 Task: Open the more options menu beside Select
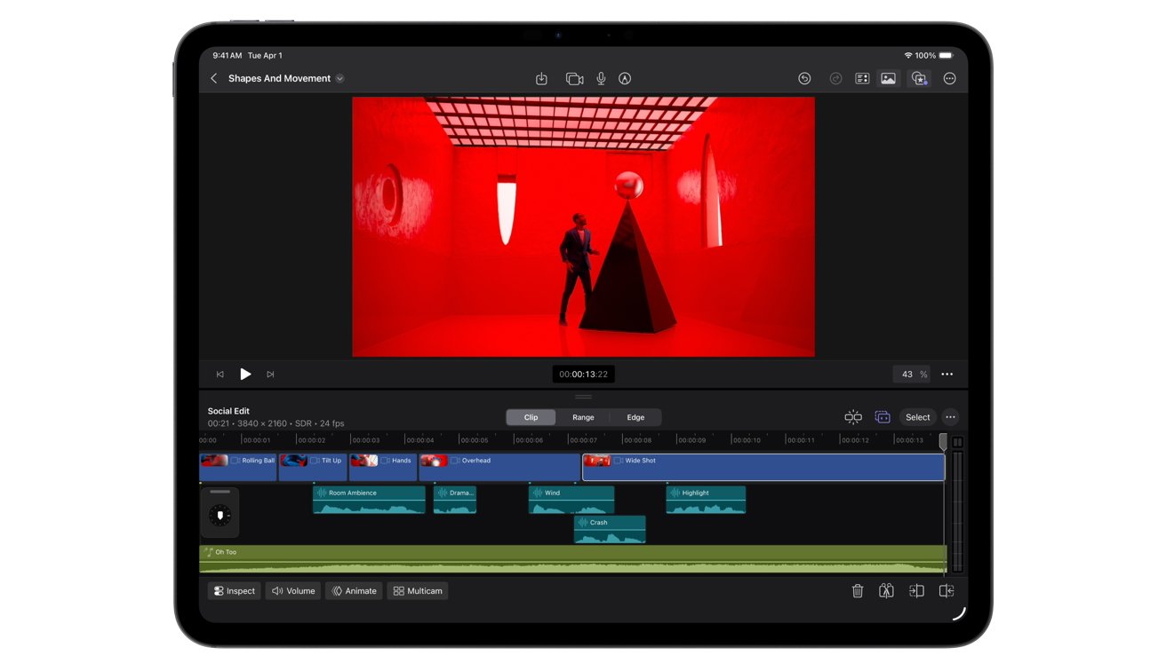click(x=950, y=416)
